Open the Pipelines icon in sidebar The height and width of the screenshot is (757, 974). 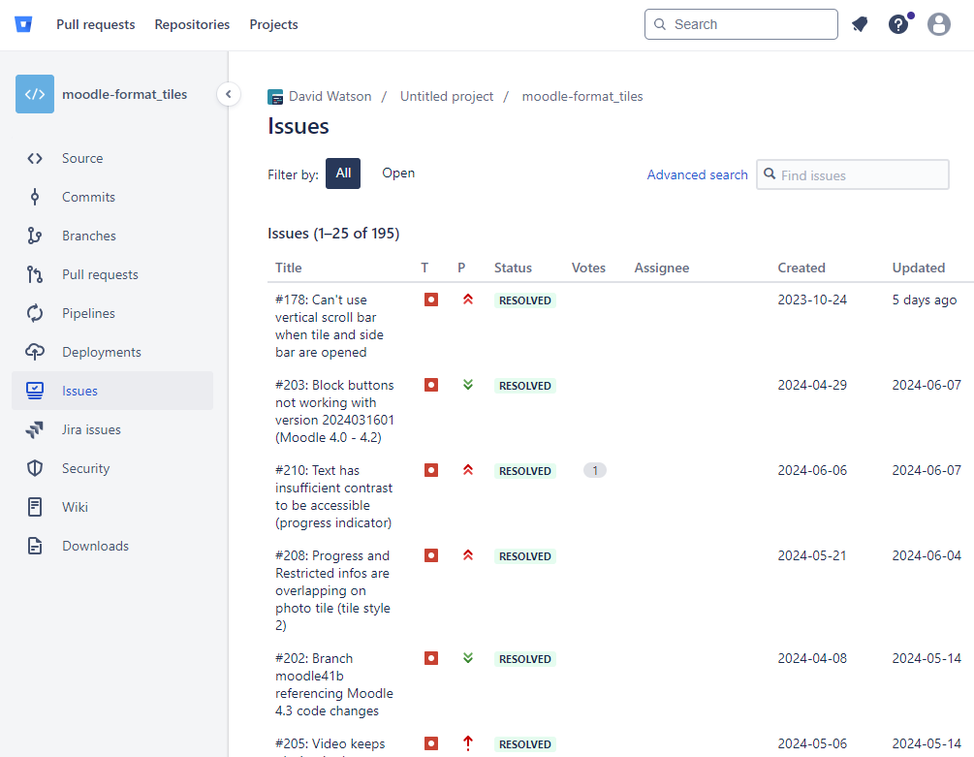click(x=35, y=313)
